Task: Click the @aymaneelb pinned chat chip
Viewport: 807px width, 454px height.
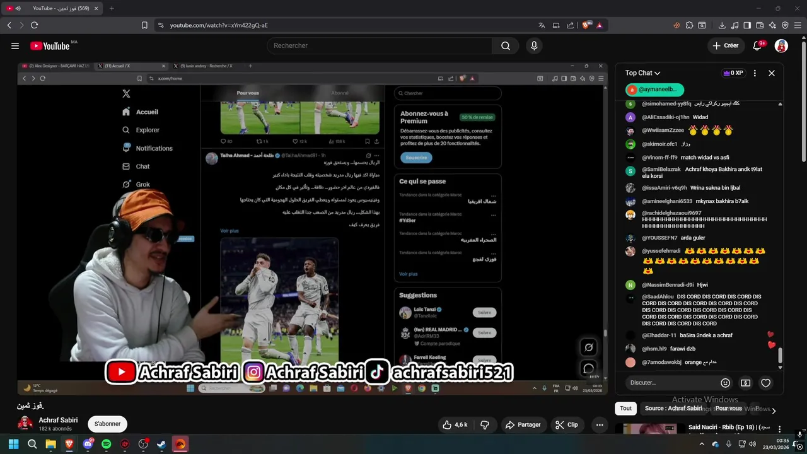Action: (654, 90)
